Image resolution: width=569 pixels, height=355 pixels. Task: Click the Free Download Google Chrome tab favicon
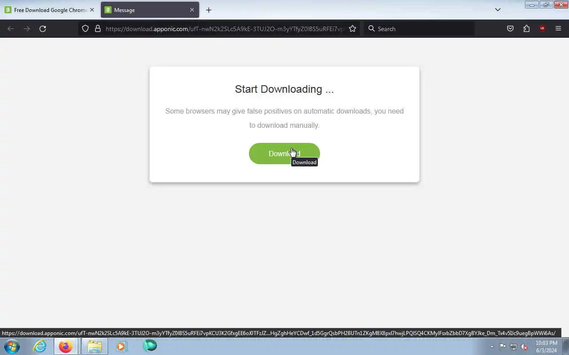click(8, 10)
